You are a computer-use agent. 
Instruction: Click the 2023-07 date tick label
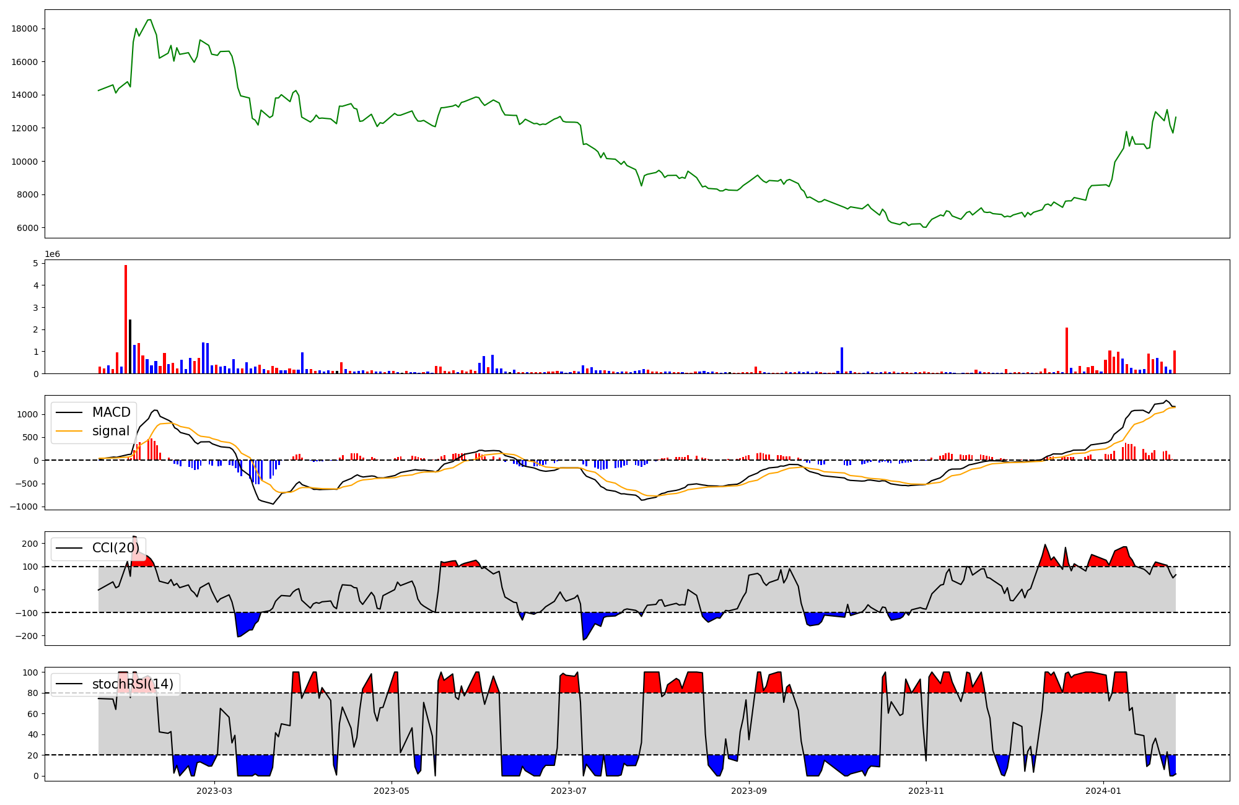569,791
